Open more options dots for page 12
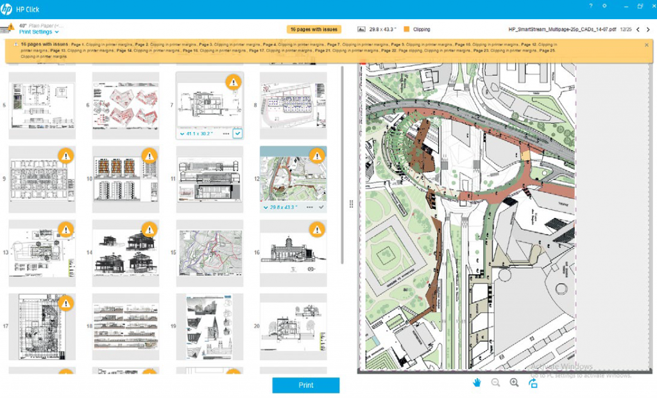 point(310,208)
